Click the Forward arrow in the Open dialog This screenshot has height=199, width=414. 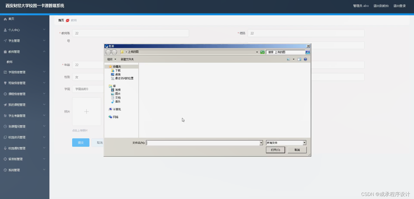point(114,52)
